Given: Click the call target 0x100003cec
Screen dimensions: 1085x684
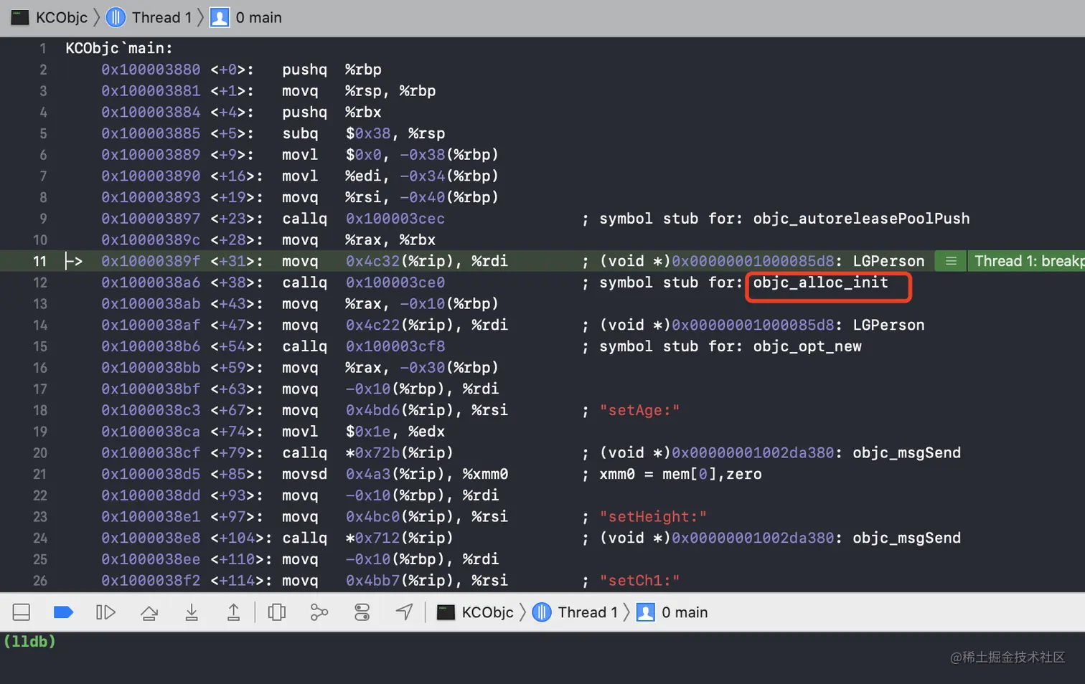Looking at the screenshot, I should point(395,219).
